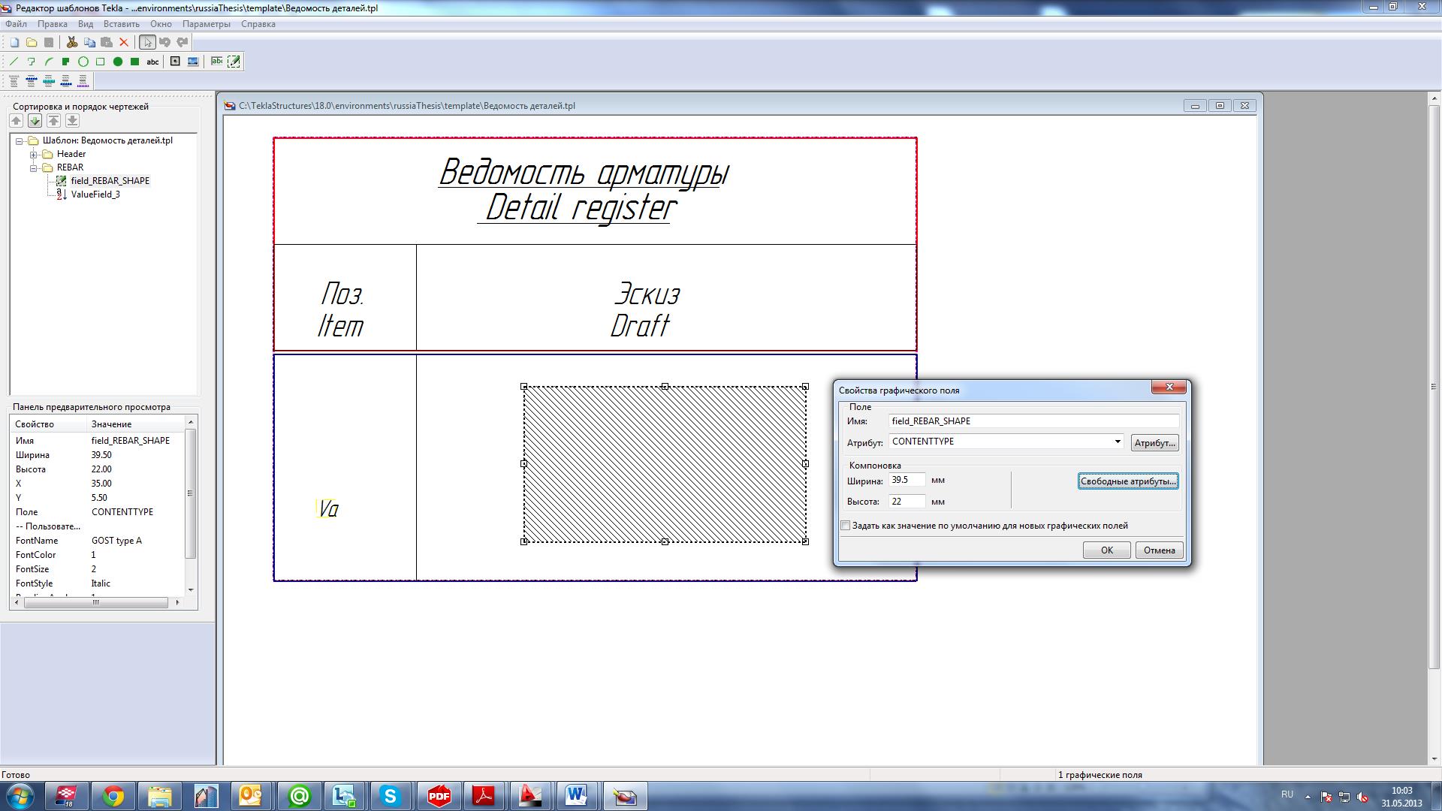Viewport: 1442px width, 811px height.
Task: Click OK in graphical field properties
Action: (1106, 550)
